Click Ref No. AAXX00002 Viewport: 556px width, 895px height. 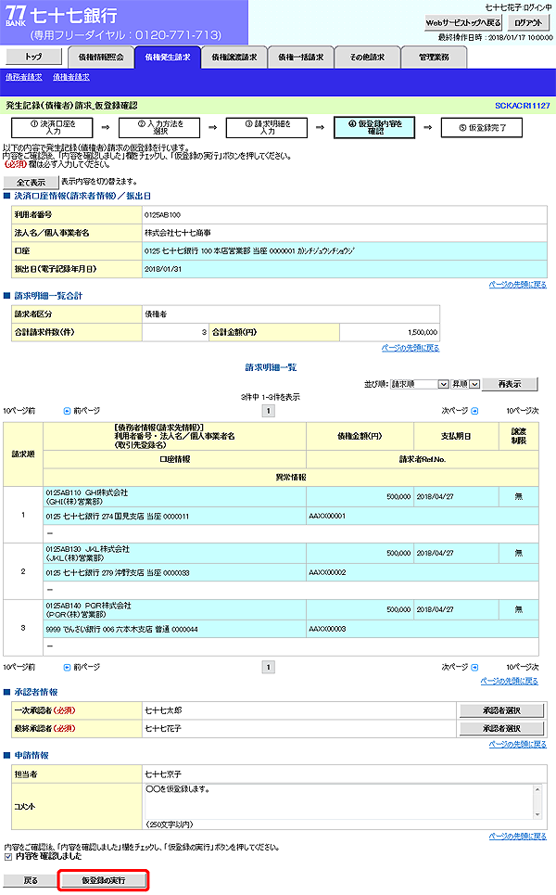(327, 572)
